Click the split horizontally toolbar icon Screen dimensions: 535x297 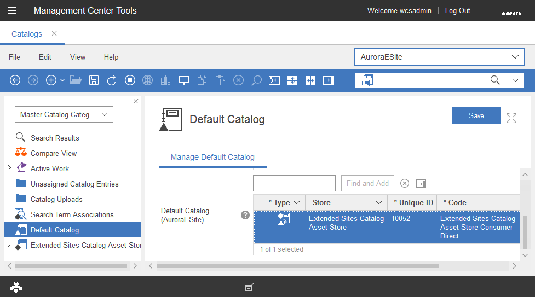pos(292,80)
